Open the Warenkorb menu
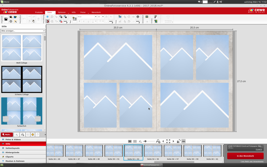This screenshot has height=167, width=267. [x=96, y=12]
